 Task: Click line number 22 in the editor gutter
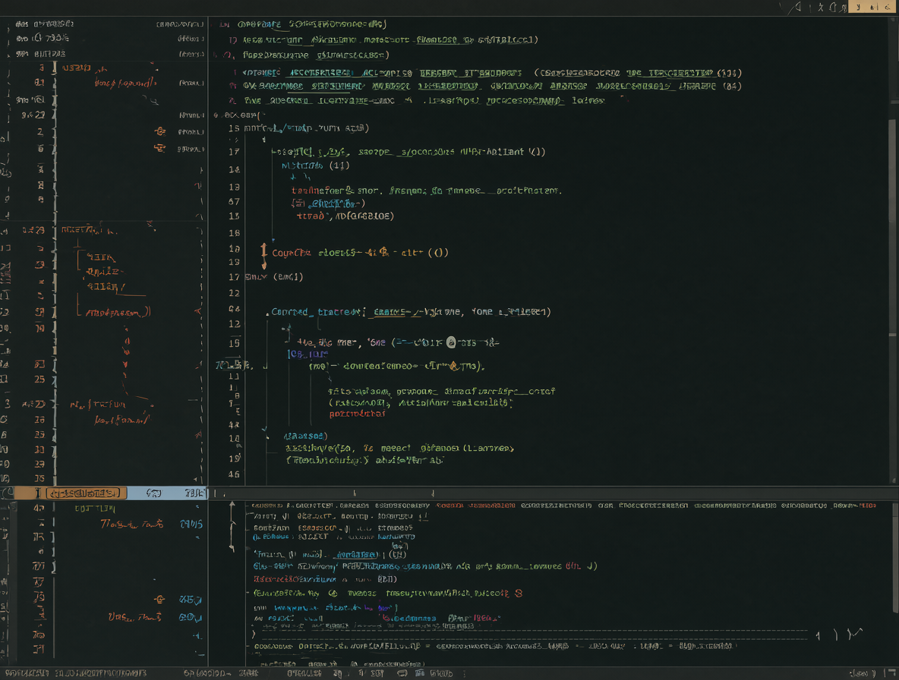(234, 293)
